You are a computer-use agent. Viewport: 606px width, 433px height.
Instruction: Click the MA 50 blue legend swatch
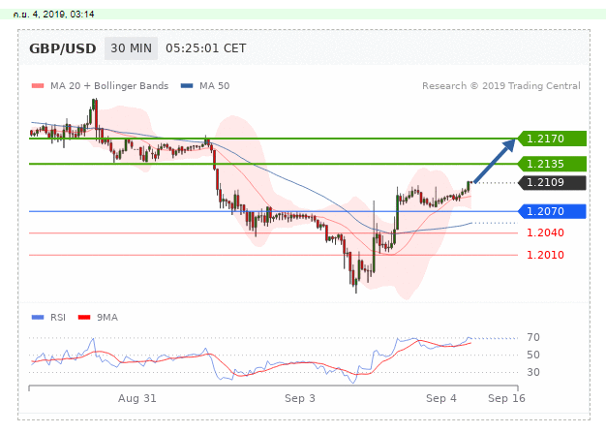tap(187, 86)
